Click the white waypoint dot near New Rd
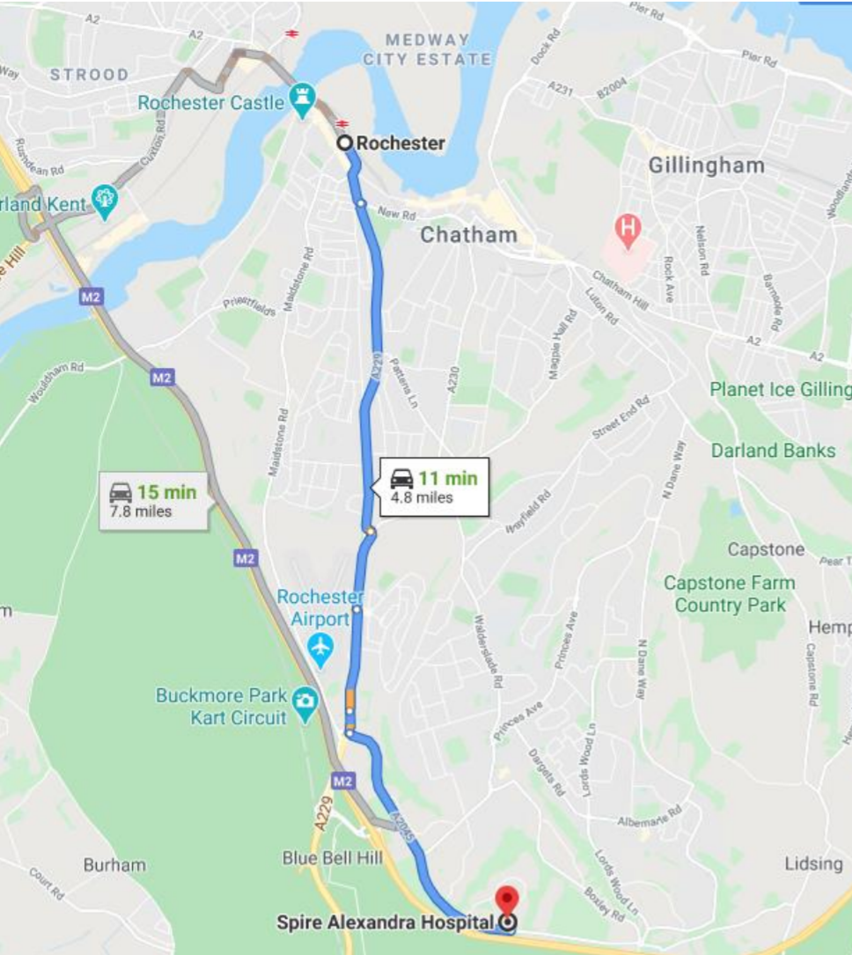 pos(361,202)
